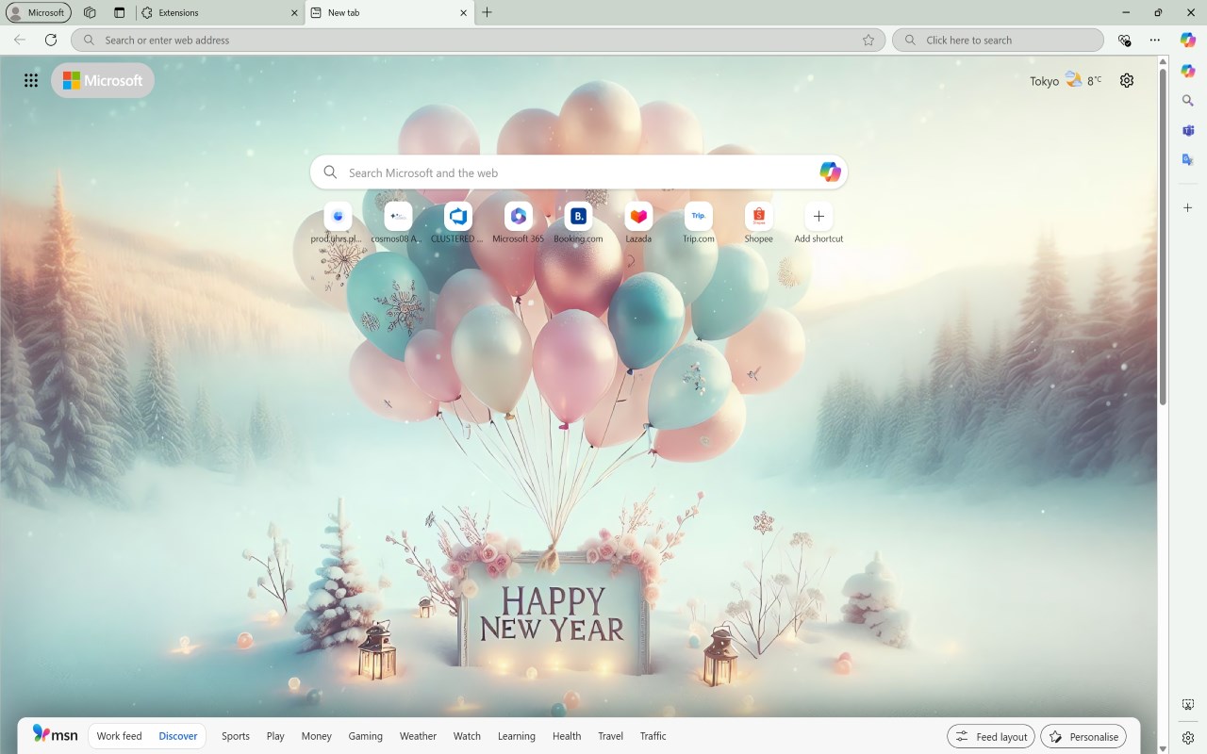Open the CLUSTERED shortcut tile
This screenshot has height=754, width=1207.
pos(457,223)
